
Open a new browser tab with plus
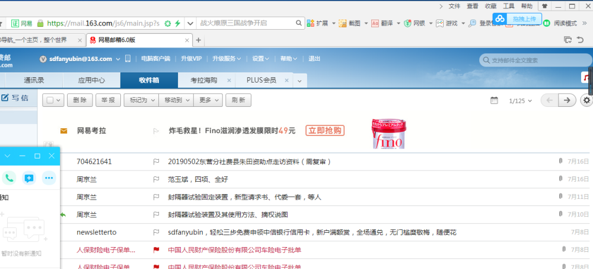click(x=198, y=40)
